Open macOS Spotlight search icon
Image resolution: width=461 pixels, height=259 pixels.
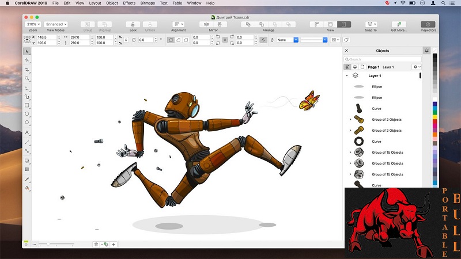[443, 3]
